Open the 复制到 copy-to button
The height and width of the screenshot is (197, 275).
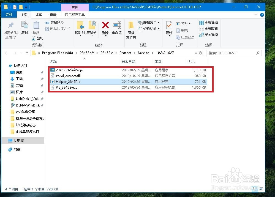click(91, 28)
